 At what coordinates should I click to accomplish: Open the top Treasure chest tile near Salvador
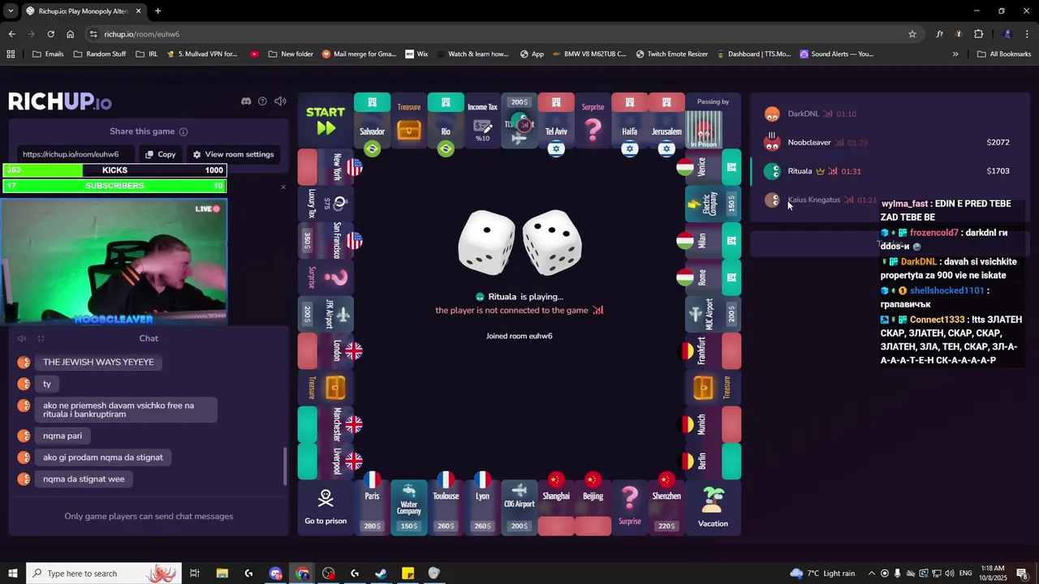[x=409, y=120]
